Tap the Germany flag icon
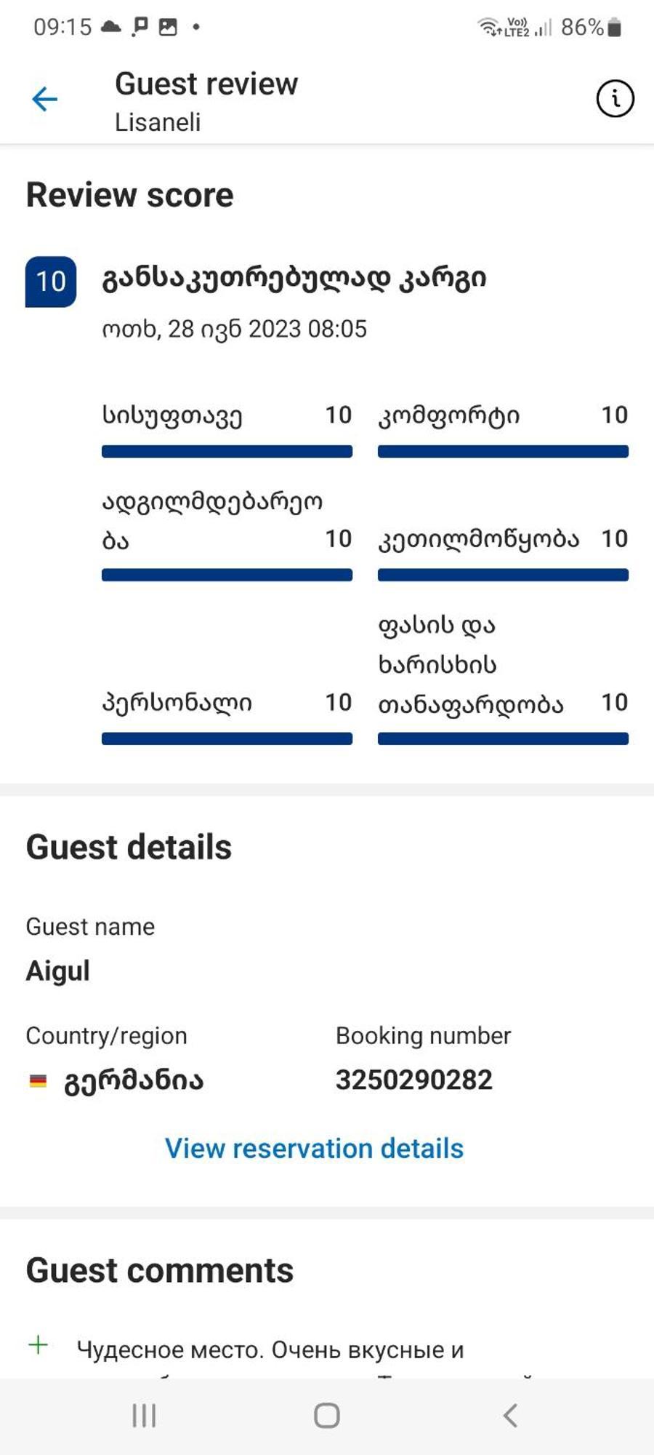Viewport: 654px width, 1455px height. (38, 1081)
